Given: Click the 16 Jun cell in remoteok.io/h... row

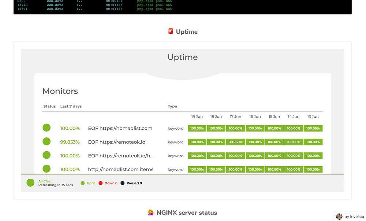Looking at the screenshot, I should 255,156.
